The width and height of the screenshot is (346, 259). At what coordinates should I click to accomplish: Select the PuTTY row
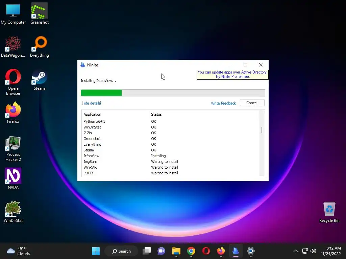pos(170,173)
